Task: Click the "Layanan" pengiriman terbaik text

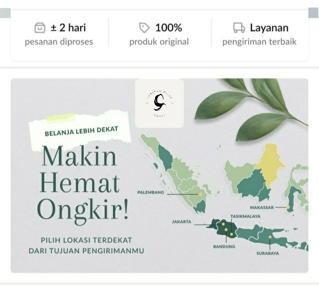Action: pyautogui.click(x=269, y=28)
